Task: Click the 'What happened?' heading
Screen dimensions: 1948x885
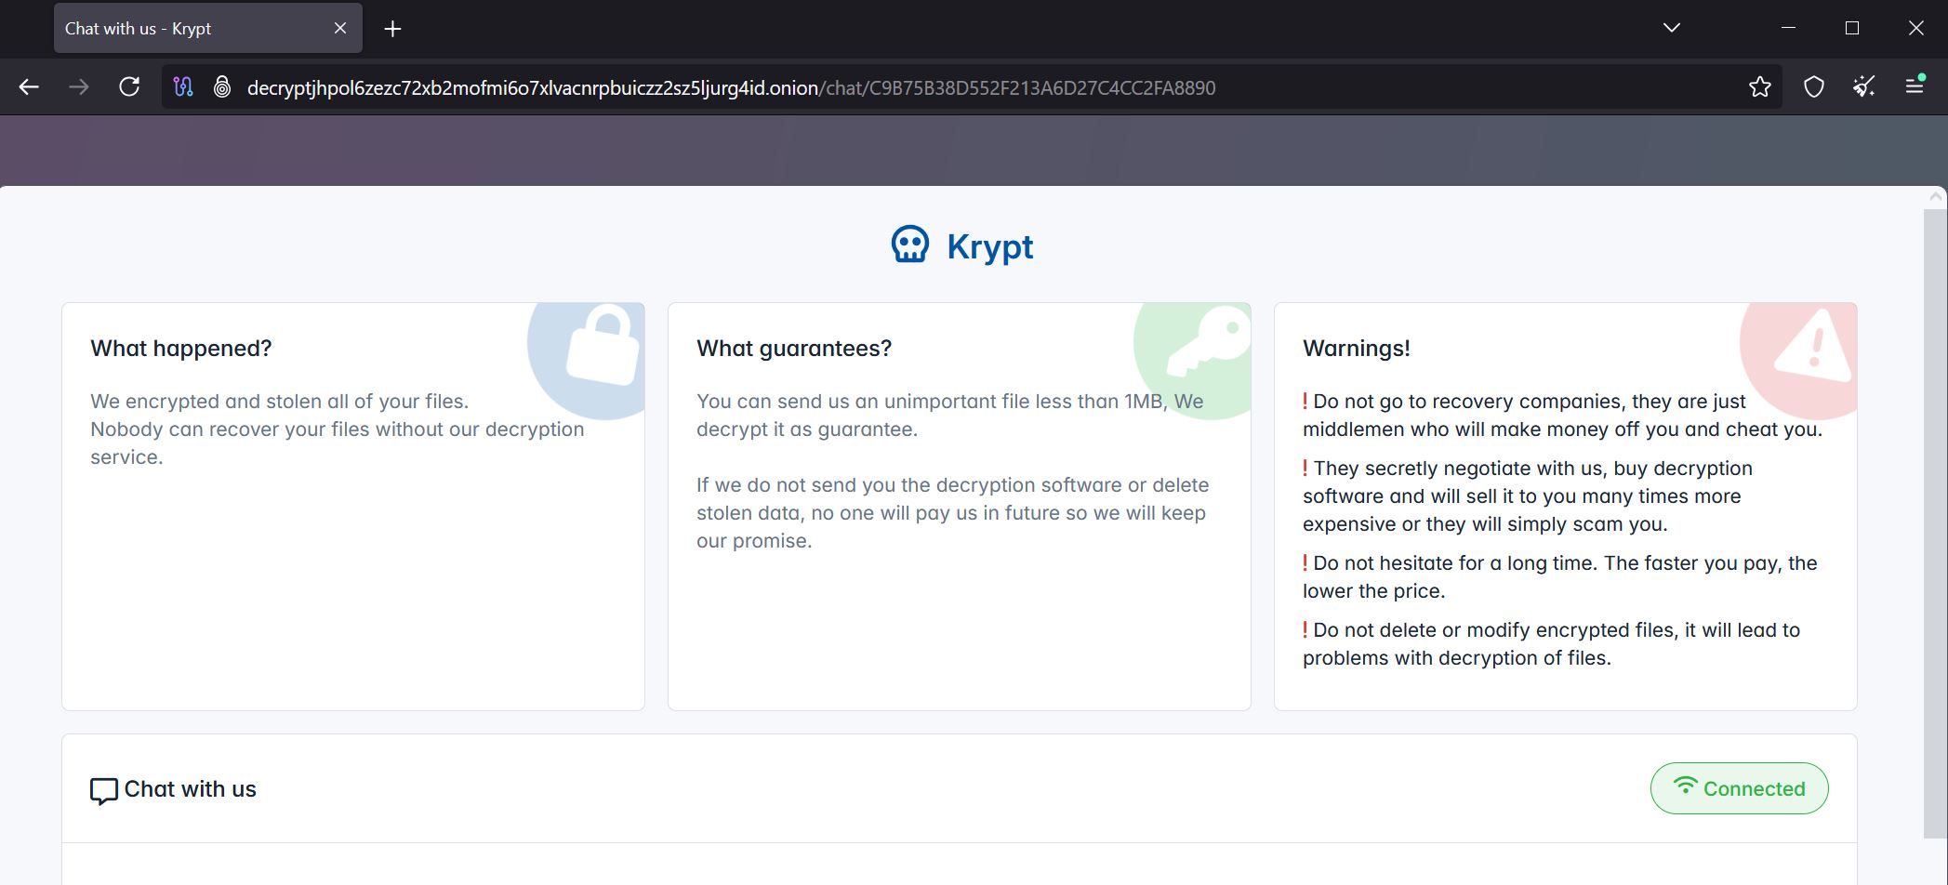Action: pyautogui.click(x=181, y=348)
